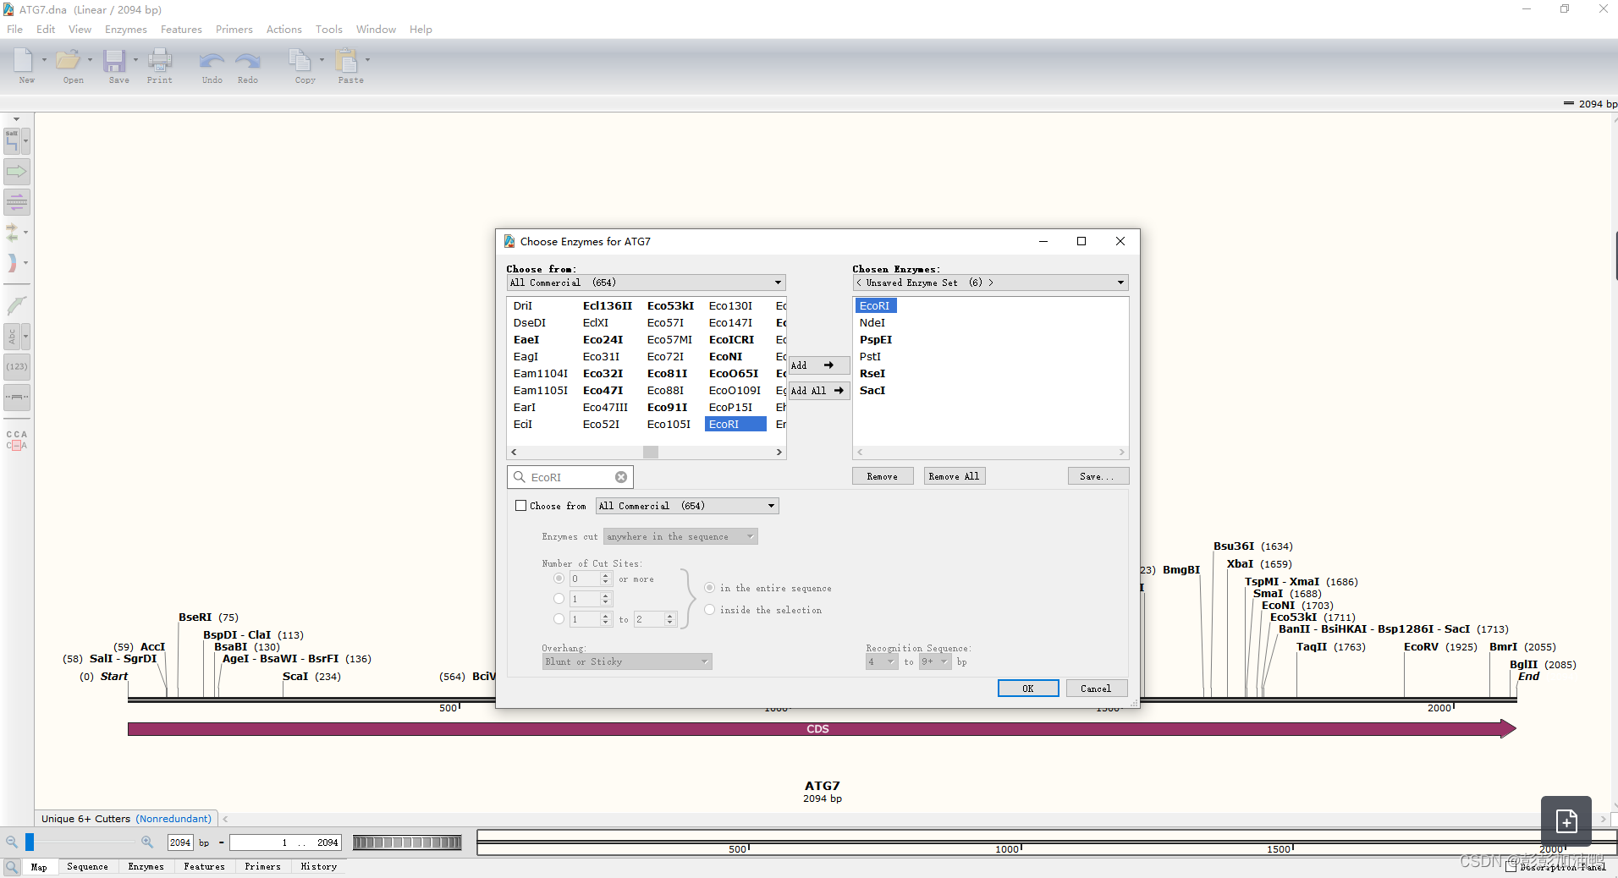
Task: Switch to the Sequence tab
Action: point(87,867)
